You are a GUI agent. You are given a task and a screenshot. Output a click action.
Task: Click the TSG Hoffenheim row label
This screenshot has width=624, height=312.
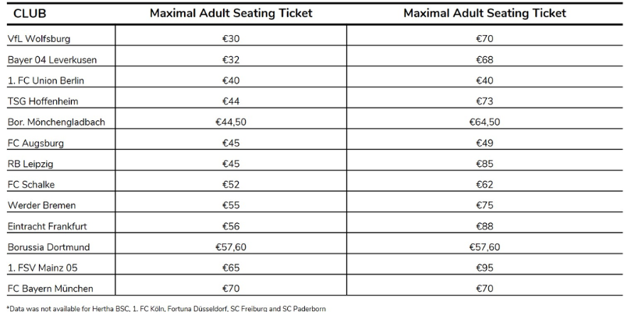tap(43, 101)
